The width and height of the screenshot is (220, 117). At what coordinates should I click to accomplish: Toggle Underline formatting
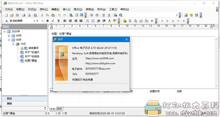click(x=59, y=21)
